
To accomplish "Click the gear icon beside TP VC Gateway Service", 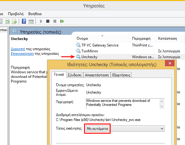I will pyautogui.click(x=78, y=45).
